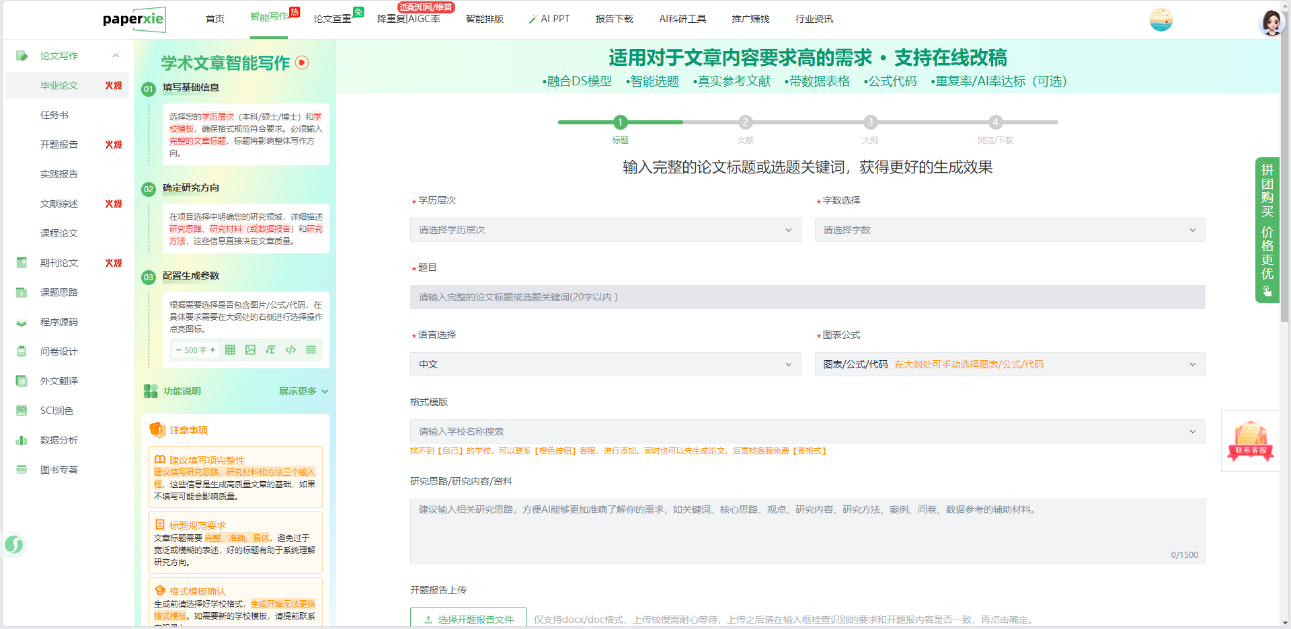Click the formula (√Σ) icon

coord(270,350)
